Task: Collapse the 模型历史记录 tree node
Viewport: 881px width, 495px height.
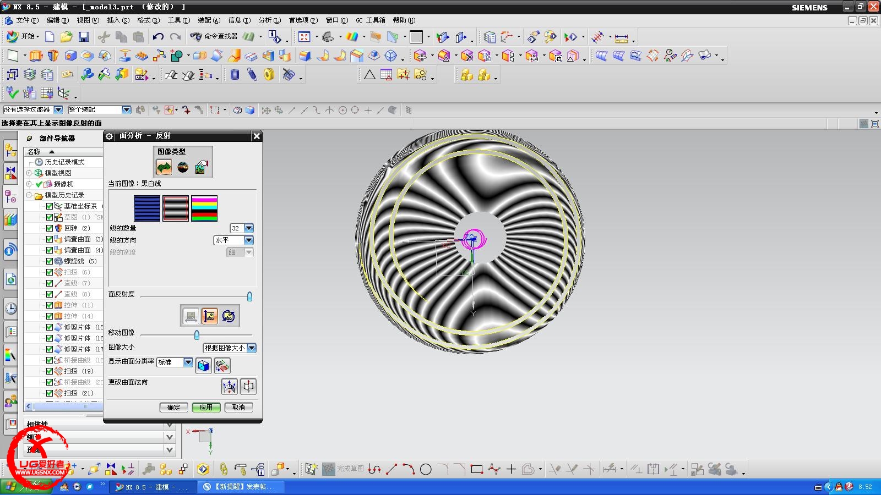Action: [x=29, y=195]
